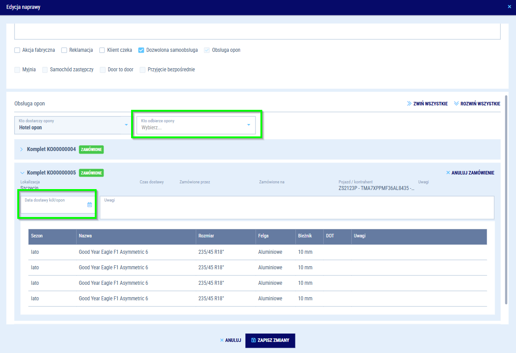Screen dimensions: 516x353
Task: Check the Klient czeka option
Action: click(x=102, y=50)
